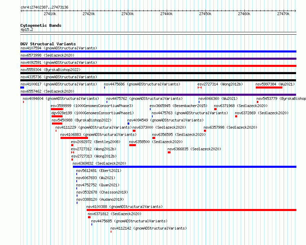Click nsv6066360 (Wu2021) label
This screenshot has height=245, width=306.
click(x=218, y=98)
